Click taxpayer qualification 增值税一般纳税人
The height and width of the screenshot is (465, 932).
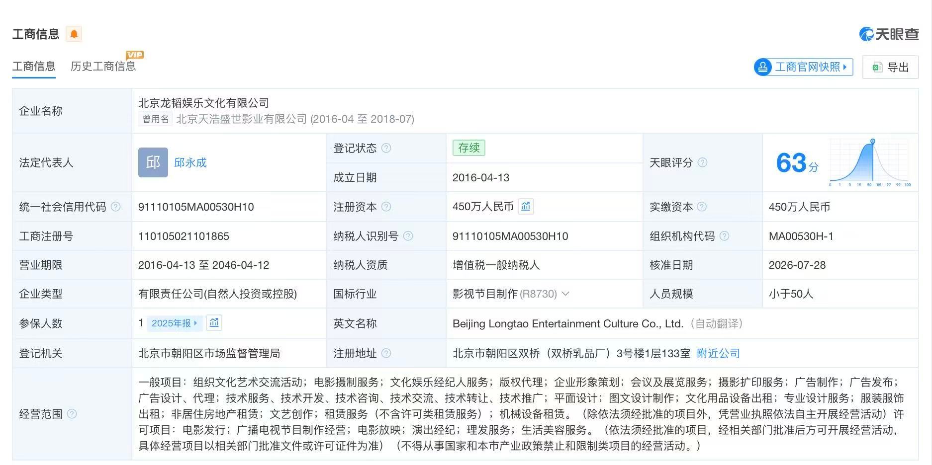point(496,265)
